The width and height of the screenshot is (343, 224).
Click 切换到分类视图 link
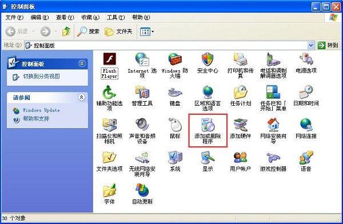point(41,77)
